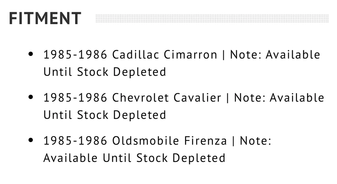Image resolution: width=337 pixels, height=184 pixels.
Task: Click the 1985-1986 year range for Chevrolet
Action: [75, 98]
